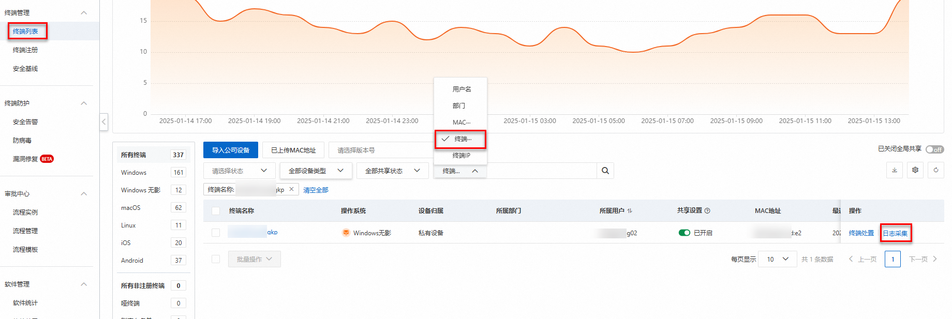
Task: Click the 共享设置 help icon
Action: 707,210
